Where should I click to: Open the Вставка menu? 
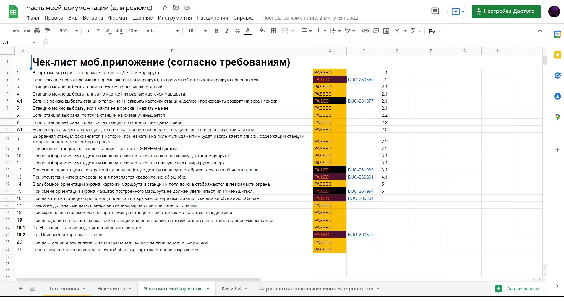tap(93, 18)
